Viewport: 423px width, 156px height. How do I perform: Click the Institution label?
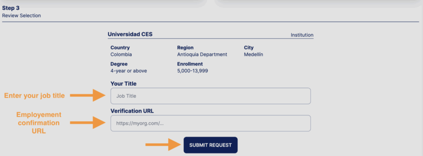(302, 35)
